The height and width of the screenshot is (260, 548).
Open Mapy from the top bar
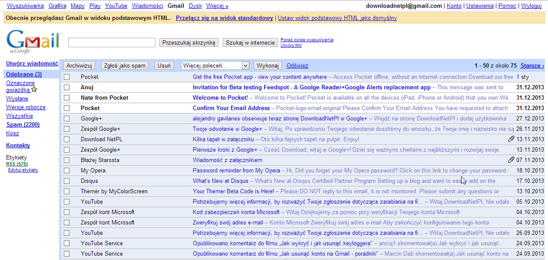coord(78,6)
